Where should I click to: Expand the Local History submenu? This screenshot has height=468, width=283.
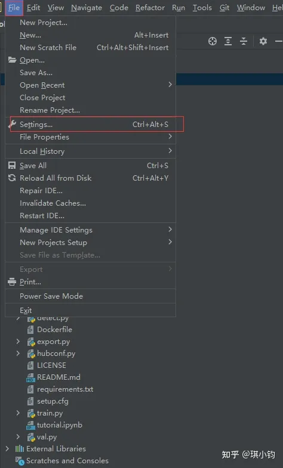tap(90, 151)
